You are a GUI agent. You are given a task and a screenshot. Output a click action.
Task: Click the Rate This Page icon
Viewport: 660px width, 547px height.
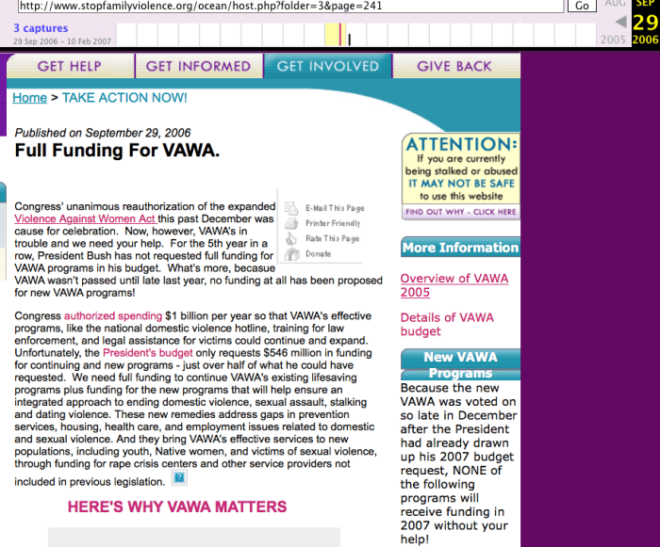point(292,238)
